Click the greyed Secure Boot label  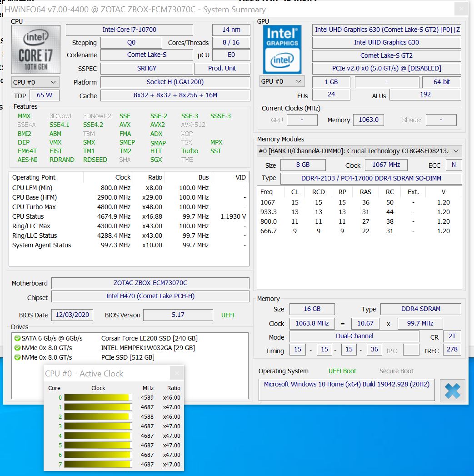(396, 371)
